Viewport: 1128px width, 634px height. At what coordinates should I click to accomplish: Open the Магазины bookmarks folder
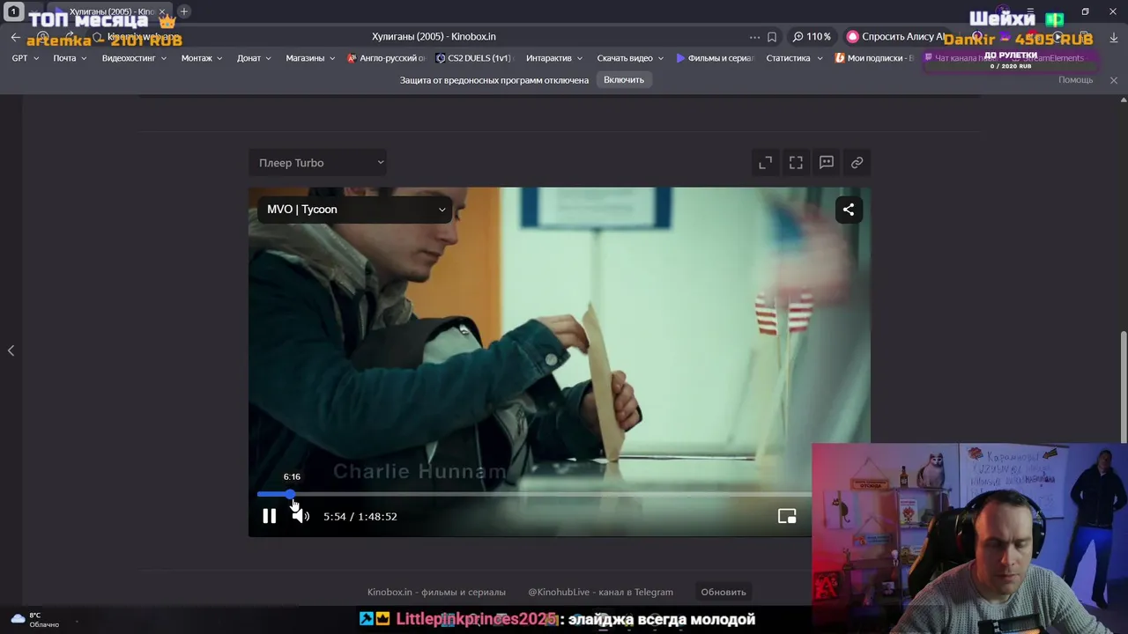tap(311, 58)
